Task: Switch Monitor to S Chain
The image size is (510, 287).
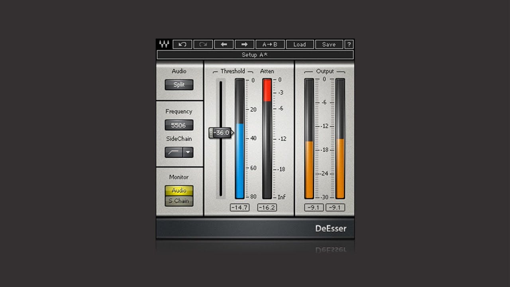Action: pos(179,201)
